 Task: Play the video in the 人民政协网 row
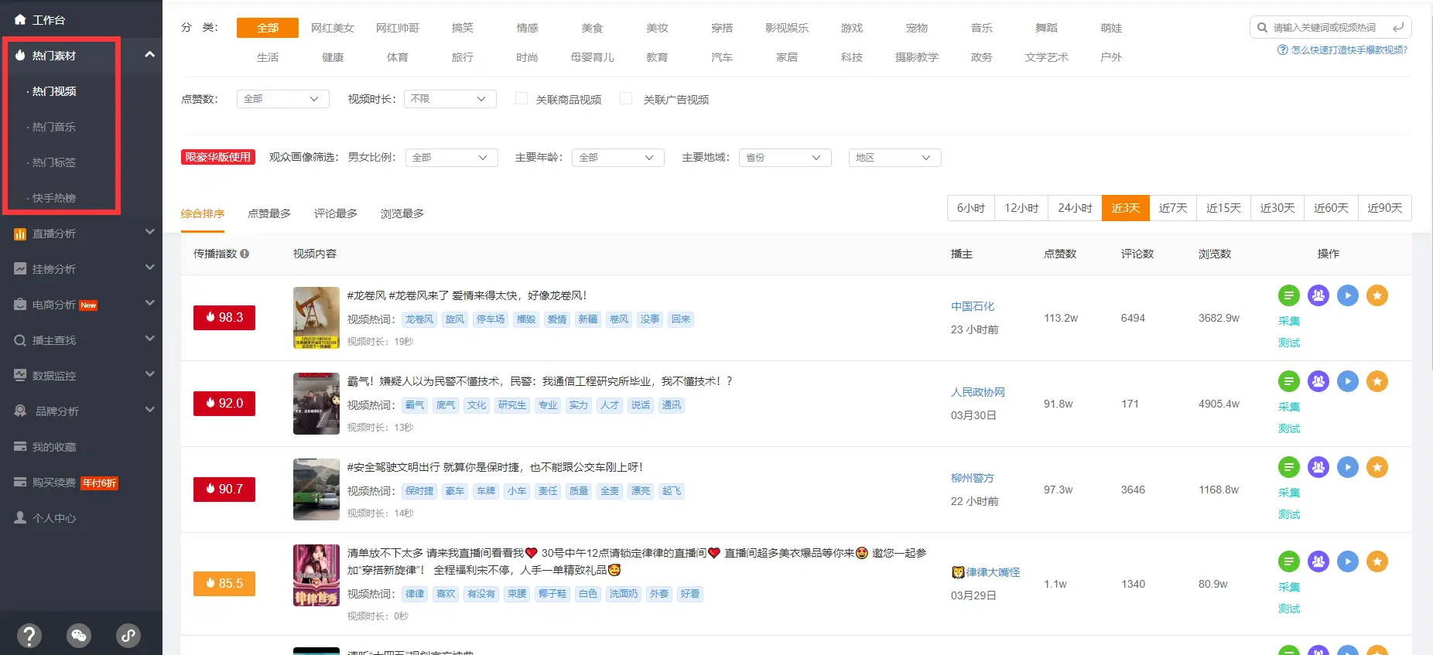tap(1348, 381)
